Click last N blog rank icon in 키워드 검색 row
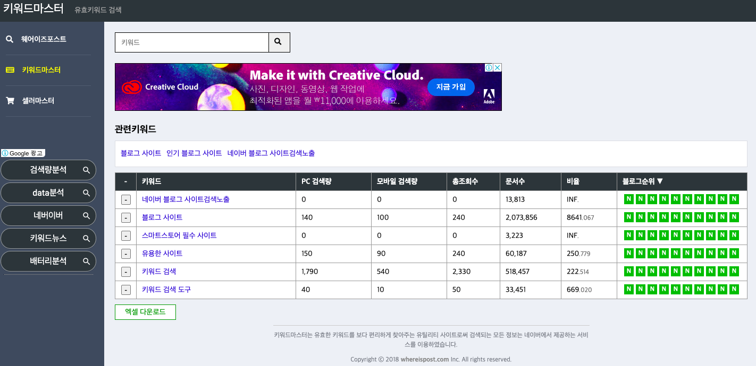Viewport: 756px width, 366px height. tap(734, 272)
